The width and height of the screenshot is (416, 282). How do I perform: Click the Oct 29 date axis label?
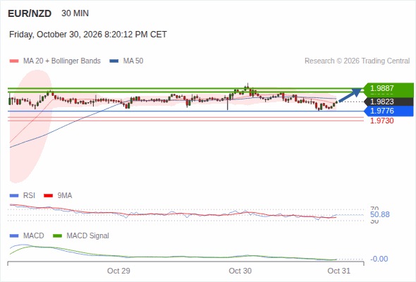[118, 271]
